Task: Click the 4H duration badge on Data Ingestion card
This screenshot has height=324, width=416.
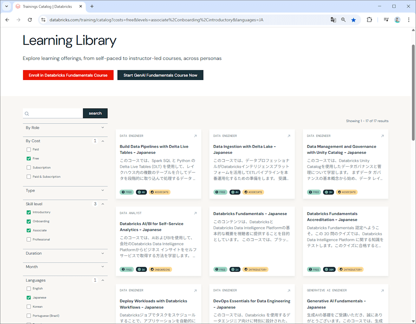Action: pos(235,192)
